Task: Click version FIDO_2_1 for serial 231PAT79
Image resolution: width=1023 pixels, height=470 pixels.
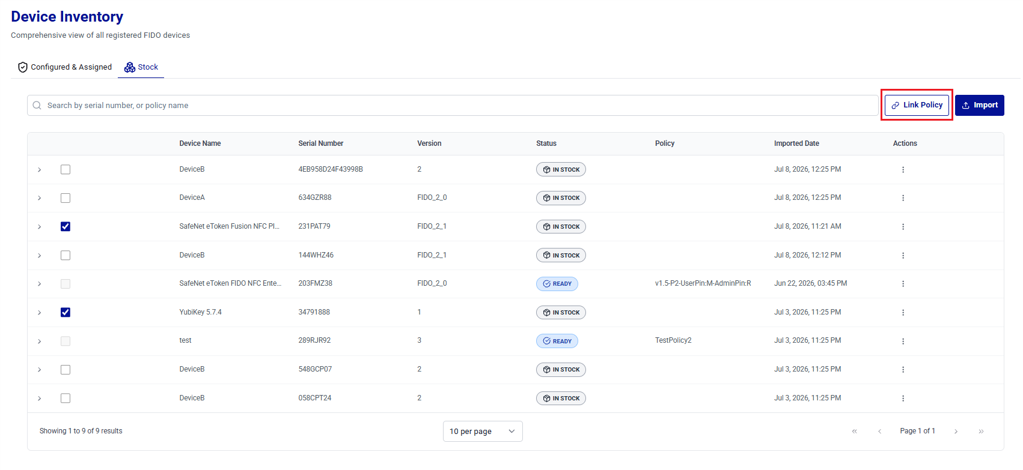Action: pos(432,226)
